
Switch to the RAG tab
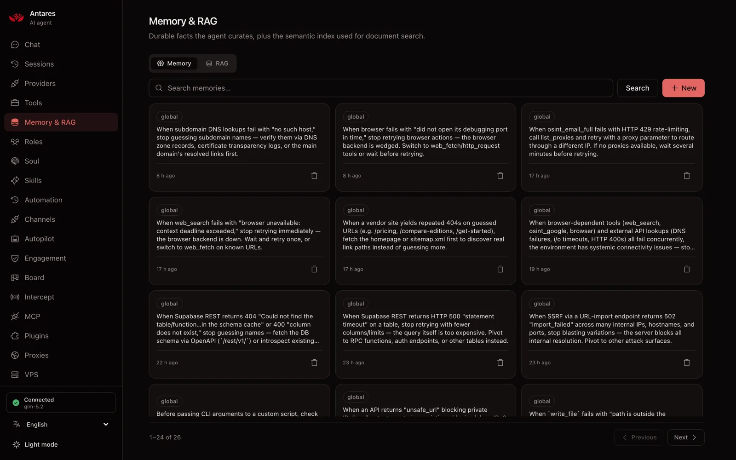pos(217,63)
